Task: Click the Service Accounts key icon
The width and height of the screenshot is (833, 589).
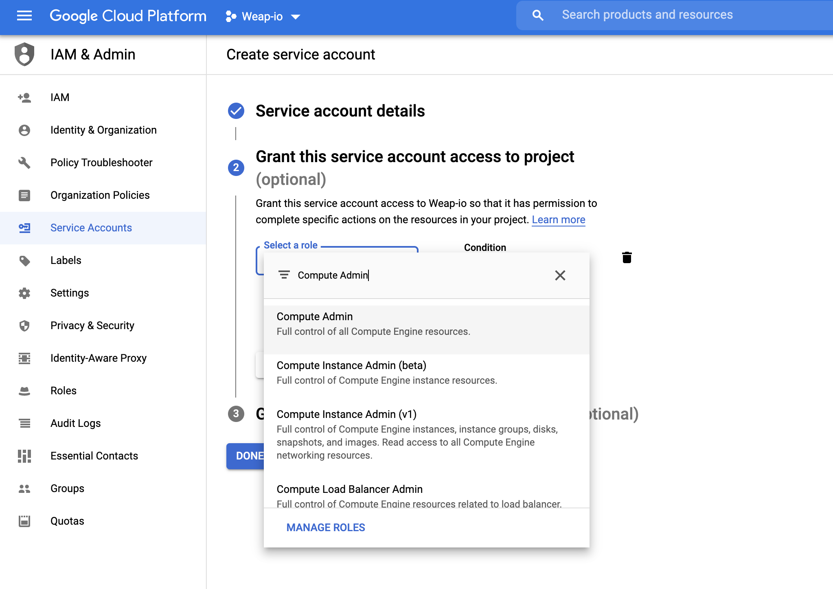Action: (x=24, y=228)
